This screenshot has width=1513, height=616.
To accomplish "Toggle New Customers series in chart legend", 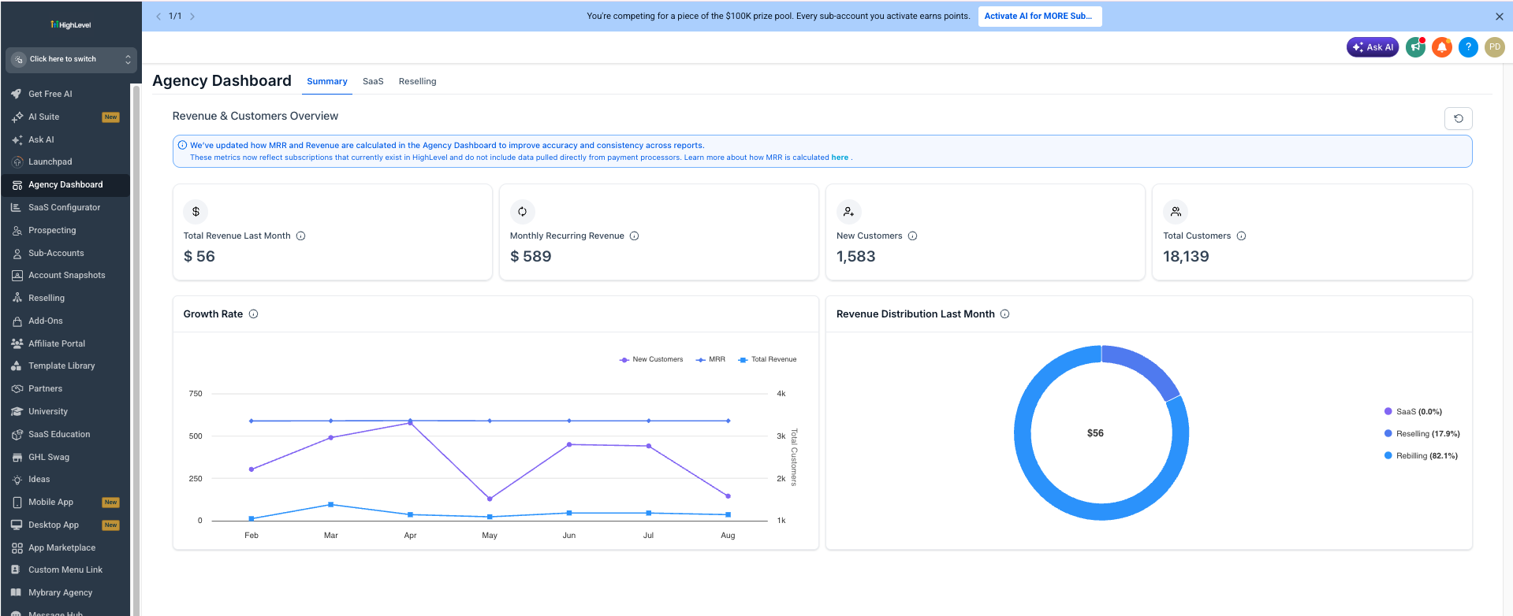I will pos(651,359).
